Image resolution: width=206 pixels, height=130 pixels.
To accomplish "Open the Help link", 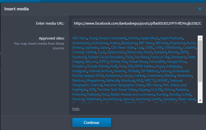I will (76, 109).
